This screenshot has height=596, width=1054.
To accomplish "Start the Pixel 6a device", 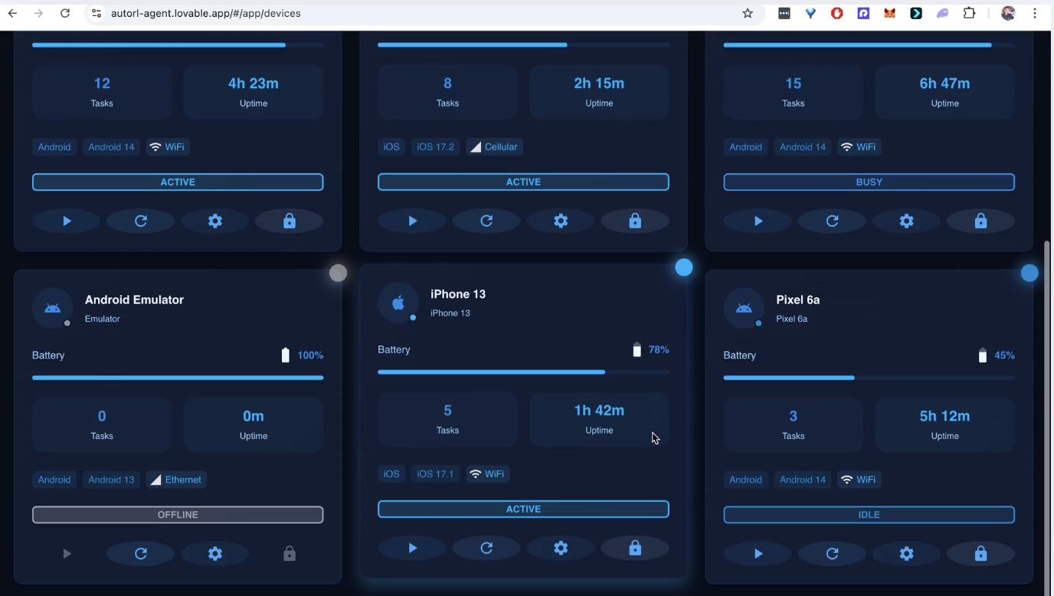I will pyautogui.click(x=758, y=553).
